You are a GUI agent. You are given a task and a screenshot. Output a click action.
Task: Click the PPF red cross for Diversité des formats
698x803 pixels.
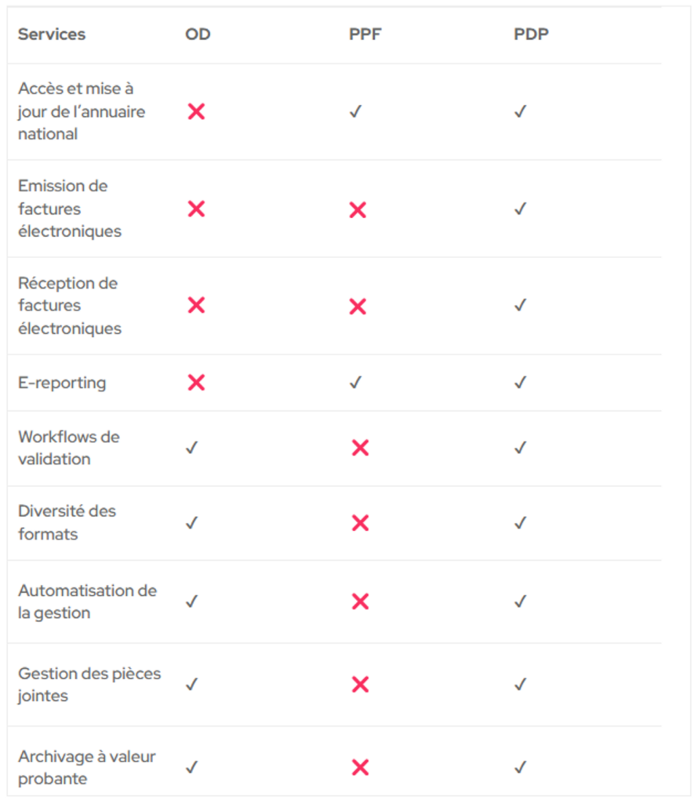click(x=360, y=523)
